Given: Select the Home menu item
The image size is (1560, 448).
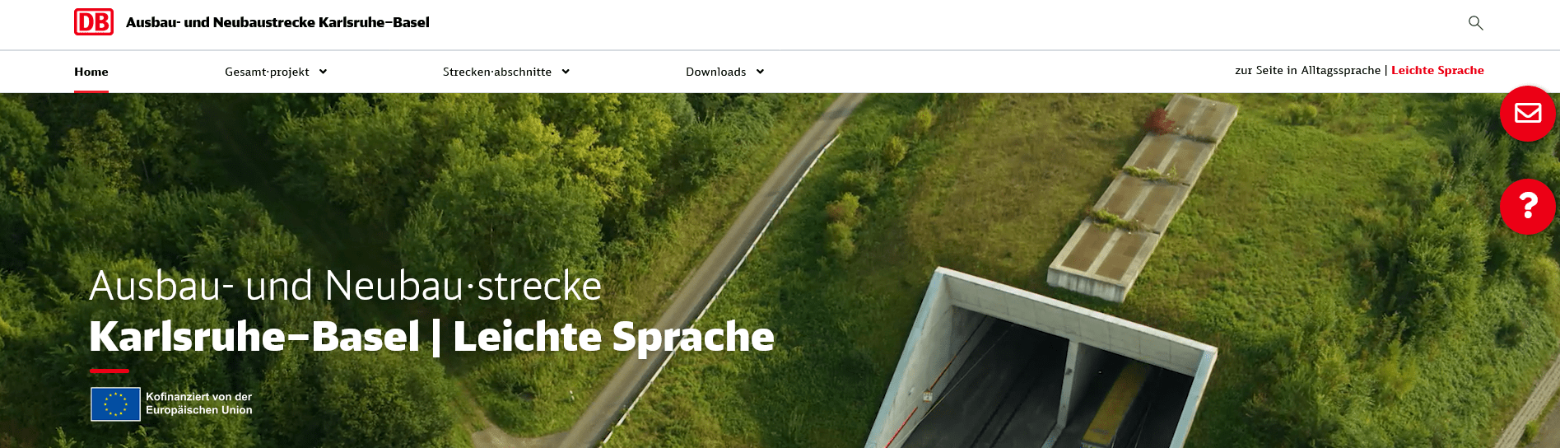Looking at the screenshot, I should pyautogui.click(x=91, y=72).
